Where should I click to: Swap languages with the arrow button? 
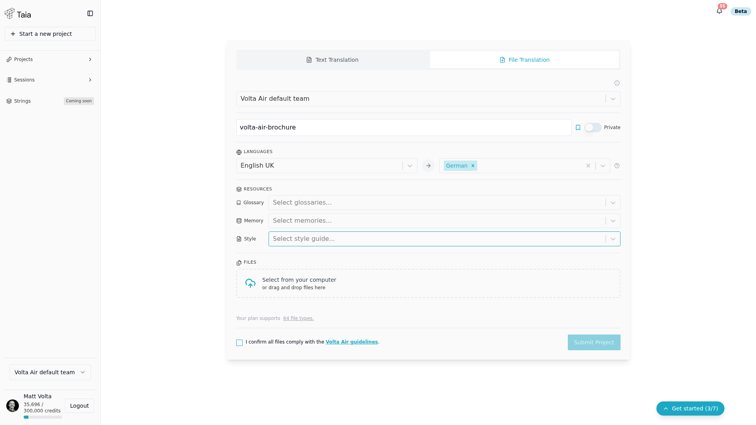428,166
